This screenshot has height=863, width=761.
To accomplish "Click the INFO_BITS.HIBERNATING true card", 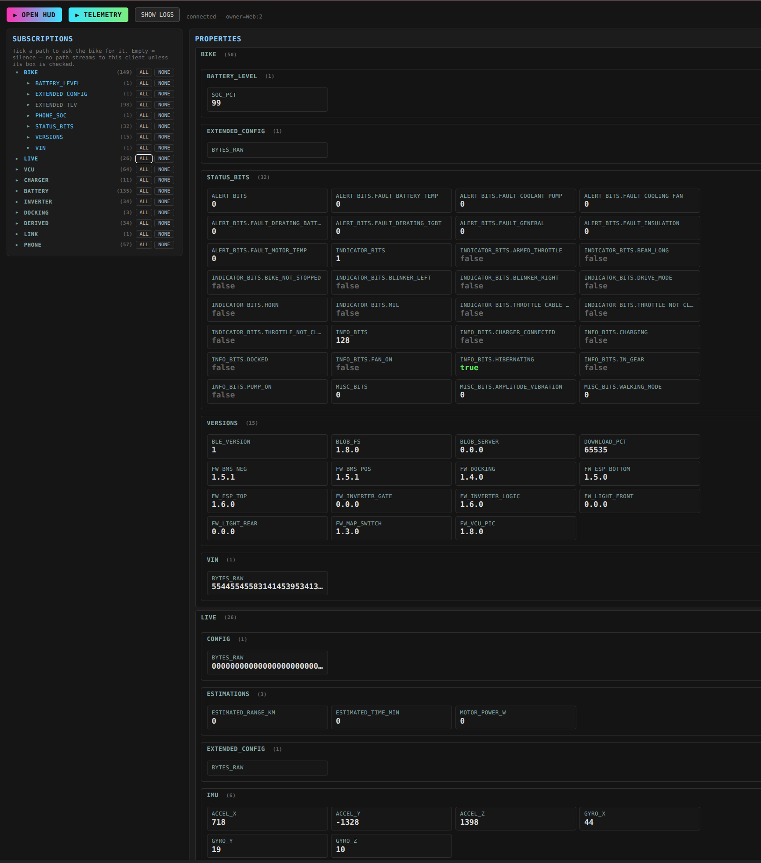I will click(x=516, y=364).
